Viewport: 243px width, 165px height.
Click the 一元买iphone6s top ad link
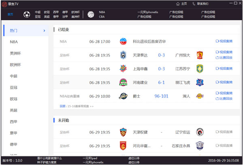(148, 12)
